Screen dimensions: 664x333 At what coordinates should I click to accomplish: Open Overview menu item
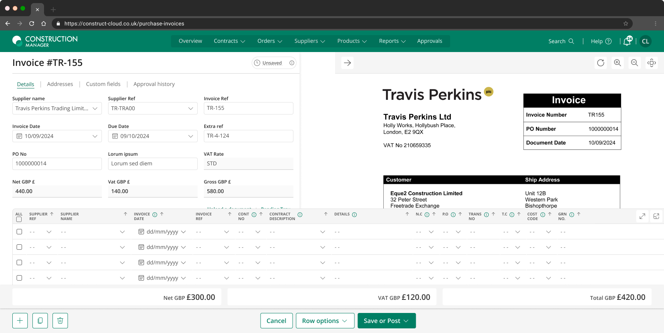190,41
